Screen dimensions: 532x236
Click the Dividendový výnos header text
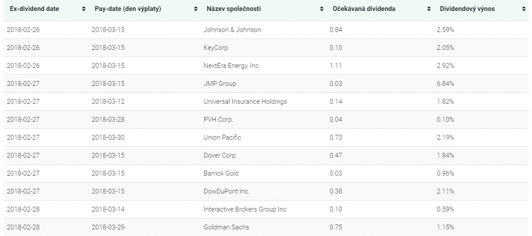pyautogui.click(x=467, y=10)
